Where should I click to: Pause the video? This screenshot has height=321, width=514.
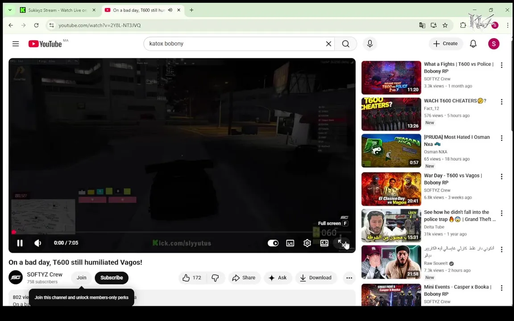point(20,243)
